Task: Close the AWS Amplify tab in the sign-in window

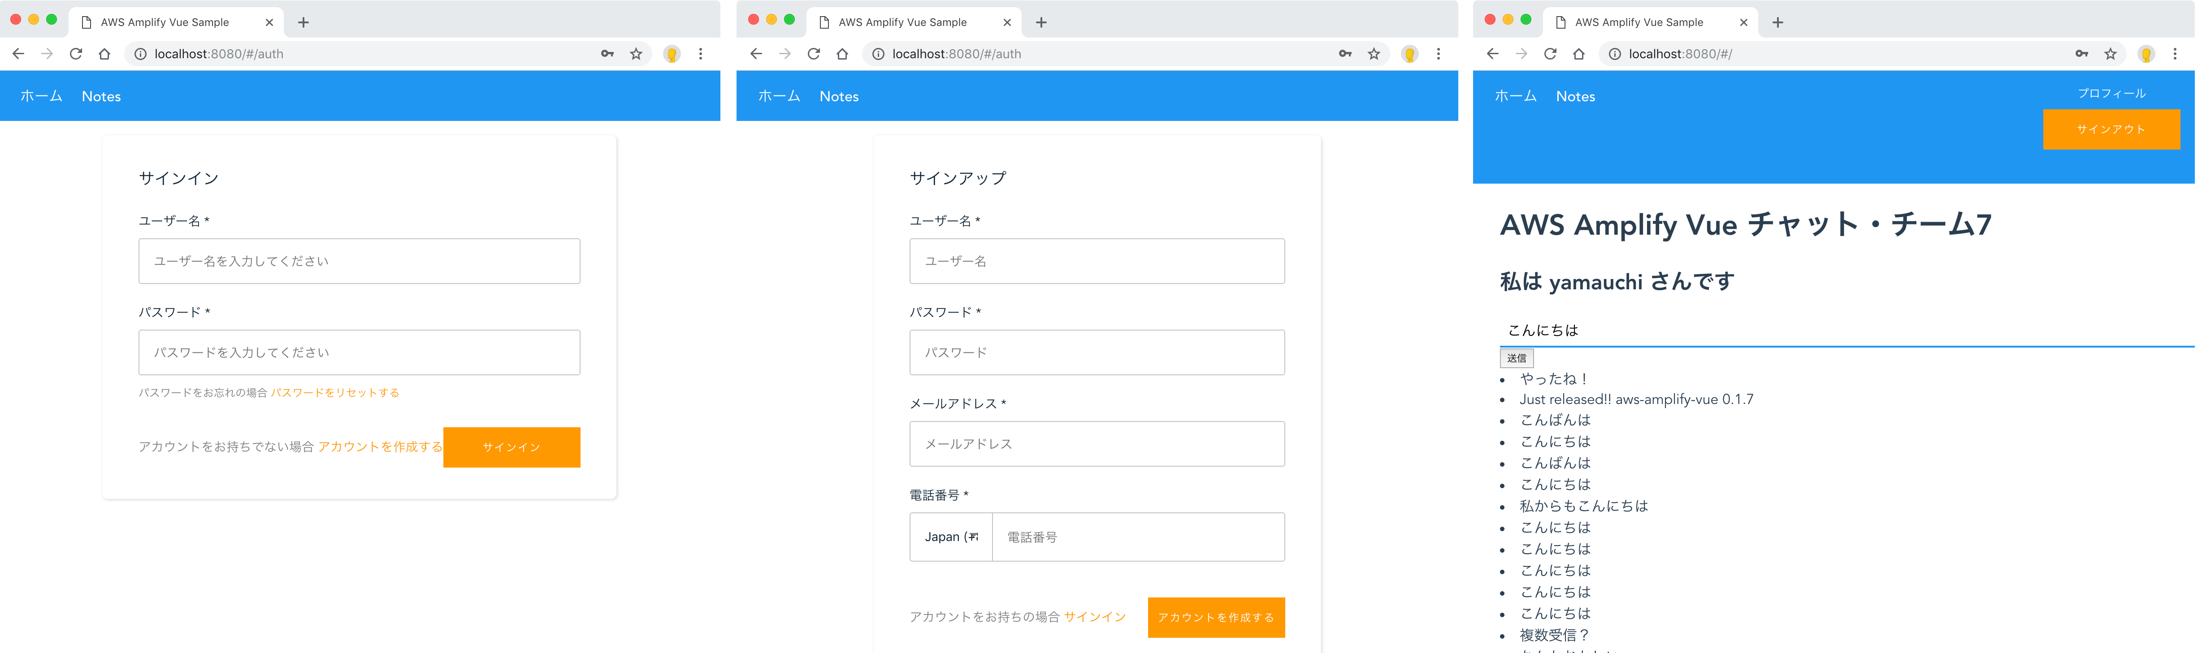Action: click(x=269, y=22)
